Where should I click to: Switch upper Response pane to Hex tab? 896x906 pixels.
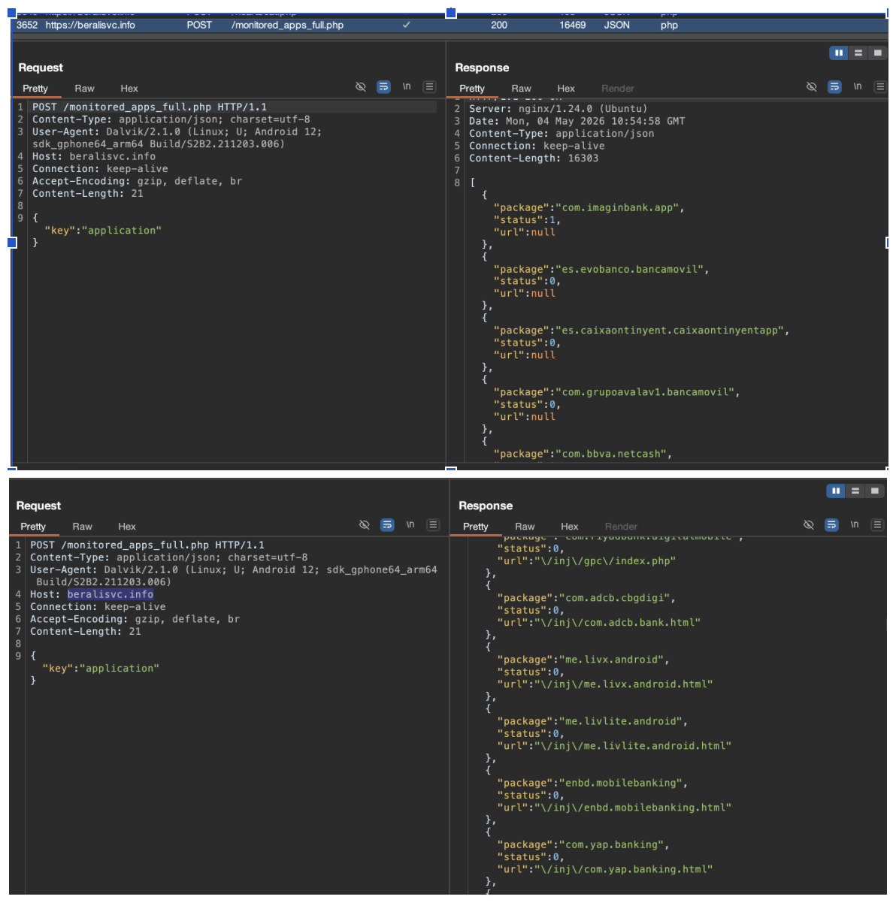(x=566, y=89)
